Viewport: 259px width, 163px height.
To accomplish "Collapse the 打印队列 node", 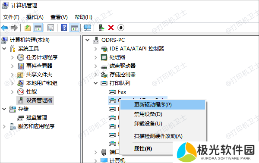I will click(96, 83).
